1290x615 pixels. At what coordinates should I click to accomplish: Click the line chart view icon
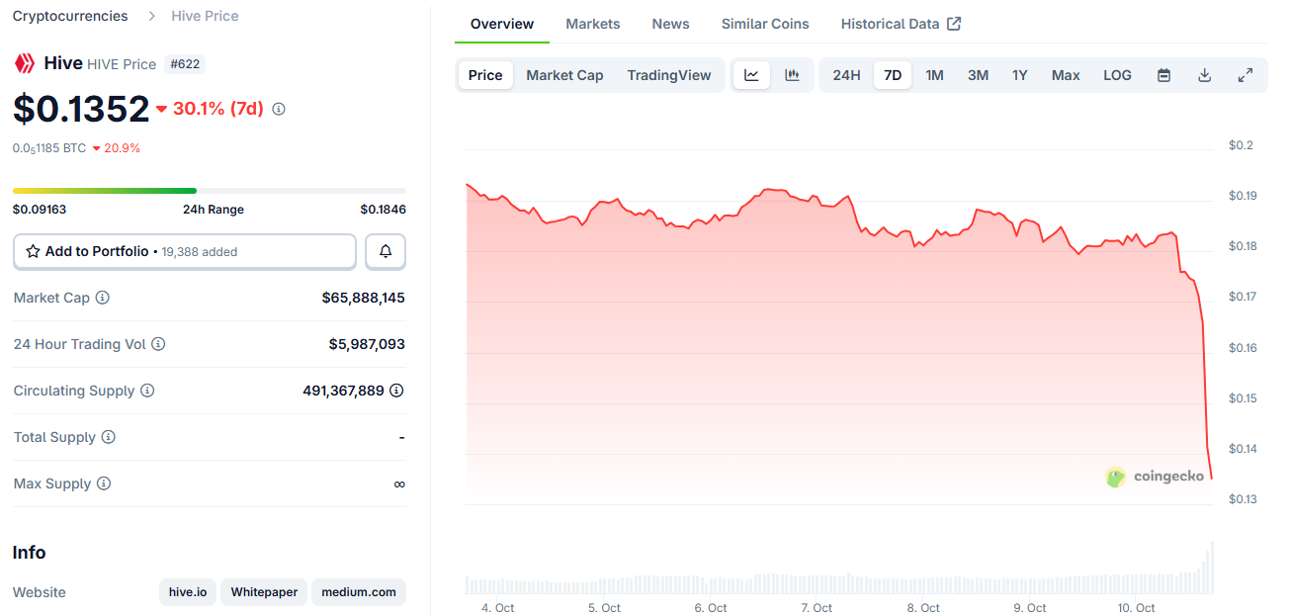tap(751, 75)
